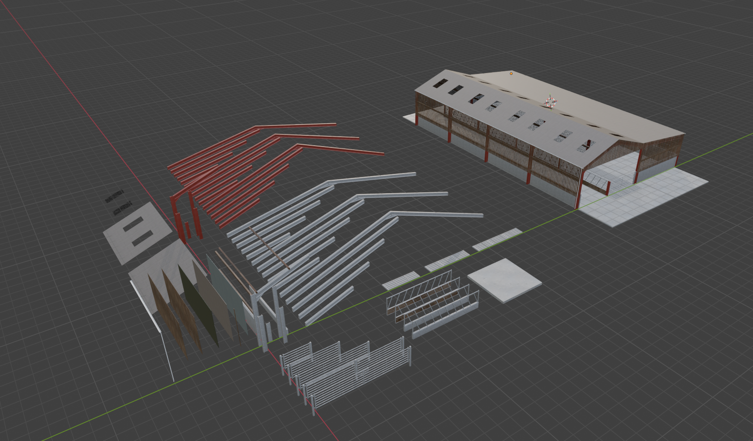The image size is (753, 441).
Task: Select the slatted panel nearest the feed barriers
Action: click(x=401, y=280)
